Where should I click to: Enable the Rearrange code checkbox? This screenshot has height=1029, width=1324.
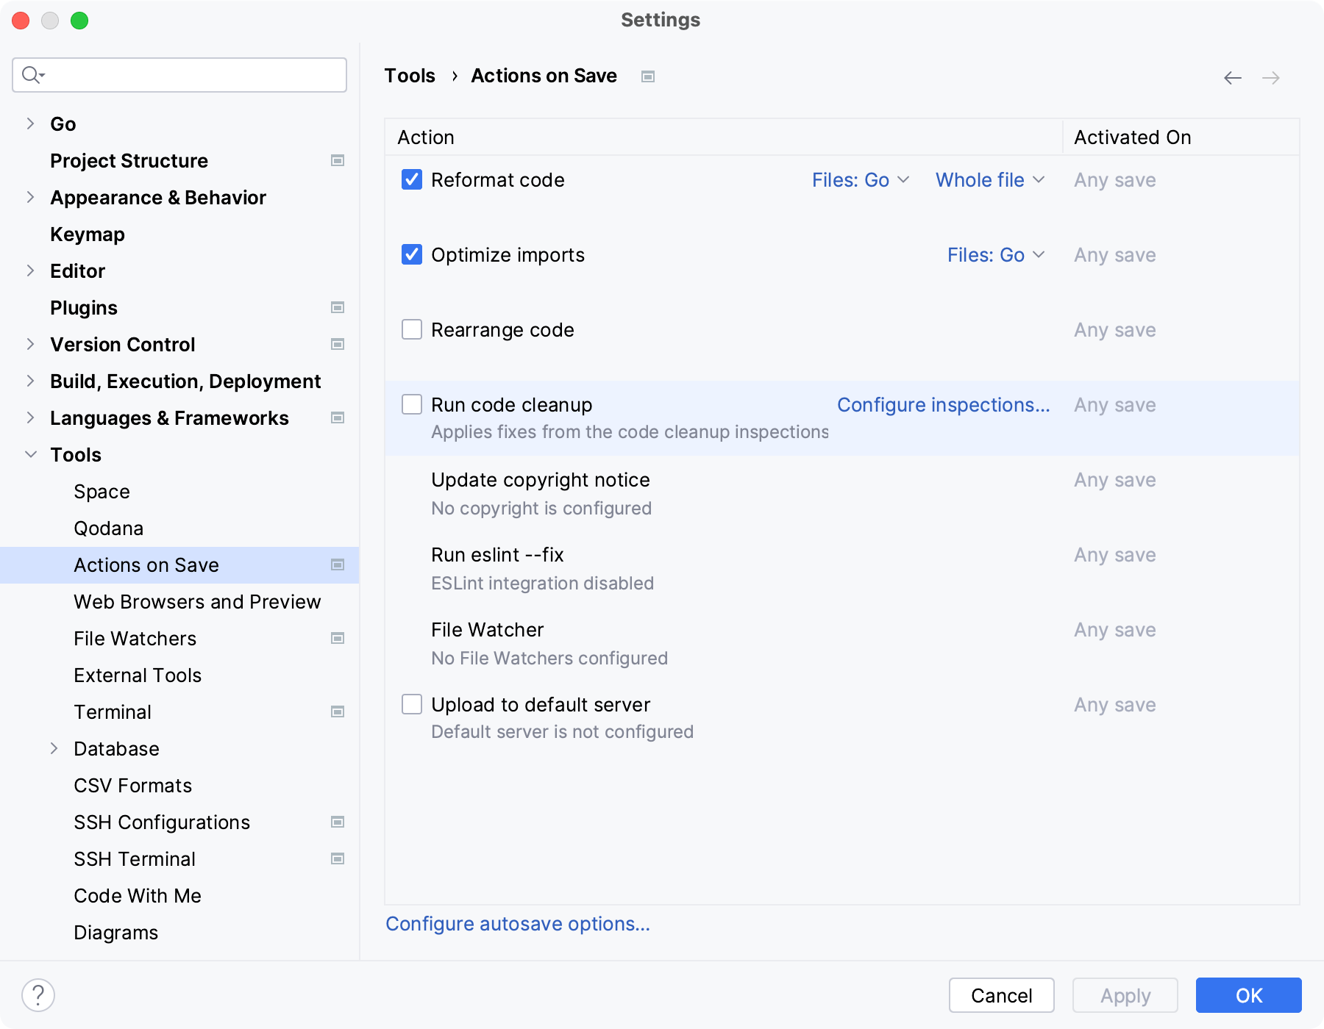pyautogui.click(x=411, y=330)
